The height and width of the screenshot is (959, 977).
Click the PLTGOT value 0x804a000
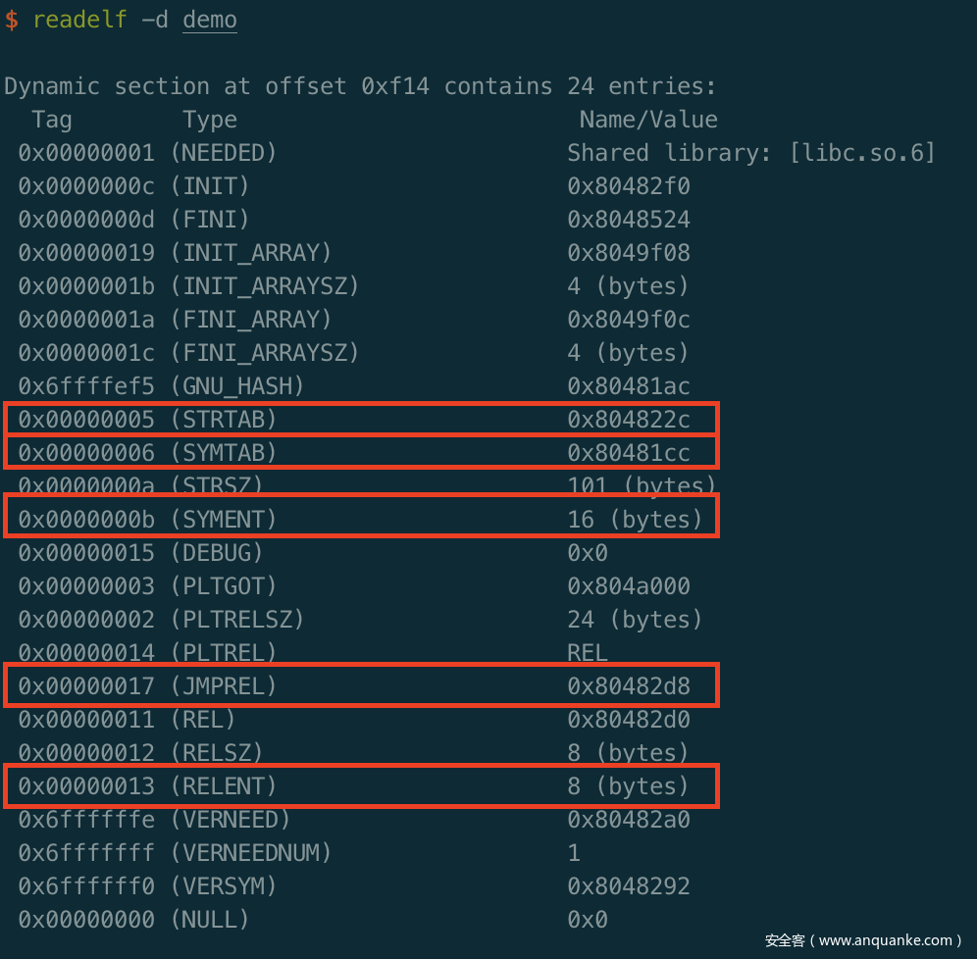[x=628, y=586]
